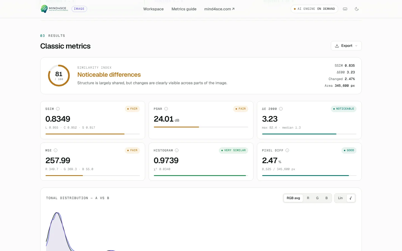Viewport: 402px width, 251px height.
Task: Click the SSIM progress bar
Action: [93, 134]
